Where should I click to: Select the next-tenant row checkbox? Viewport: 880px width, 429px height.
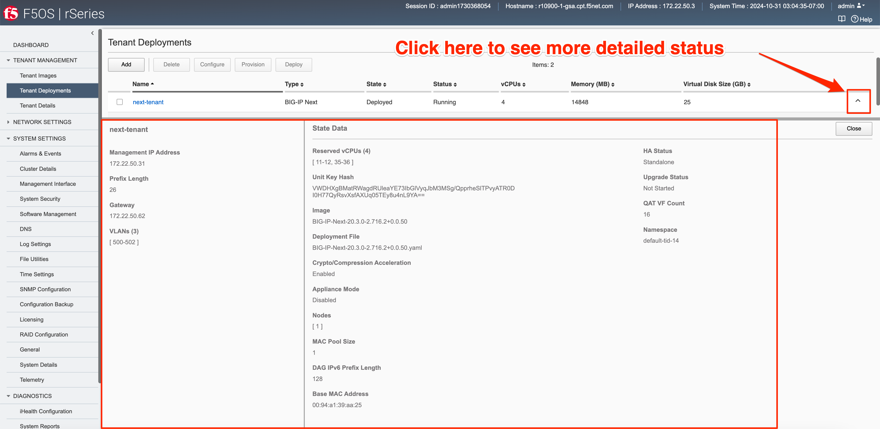[120, 102]
